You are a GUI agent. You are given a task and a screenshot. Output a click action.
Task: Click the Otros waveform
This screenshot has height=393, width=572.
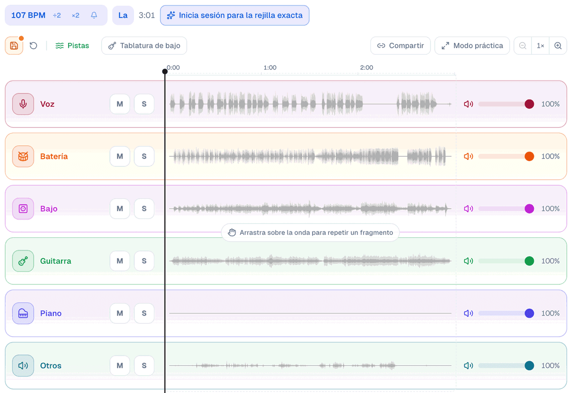310,366
